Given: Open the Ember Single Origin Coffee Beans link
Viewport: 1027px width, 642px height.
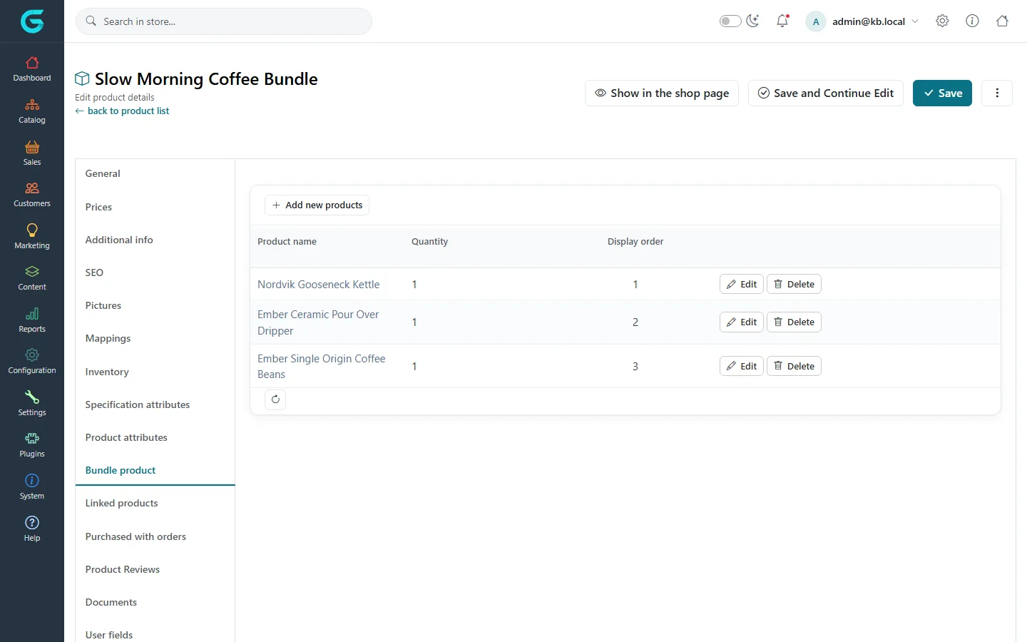Looking at the screenshot, I should [322, 366].
